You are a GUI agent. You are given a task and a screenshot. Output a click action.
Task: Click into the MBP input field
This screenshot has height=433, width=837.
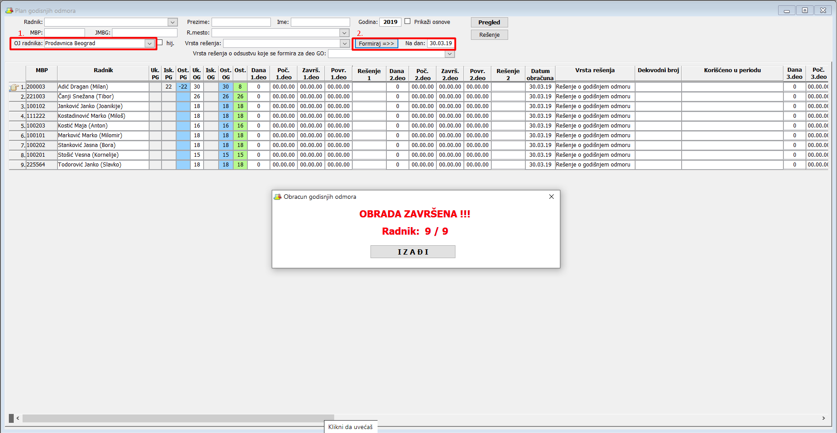(x=65, y=33)
